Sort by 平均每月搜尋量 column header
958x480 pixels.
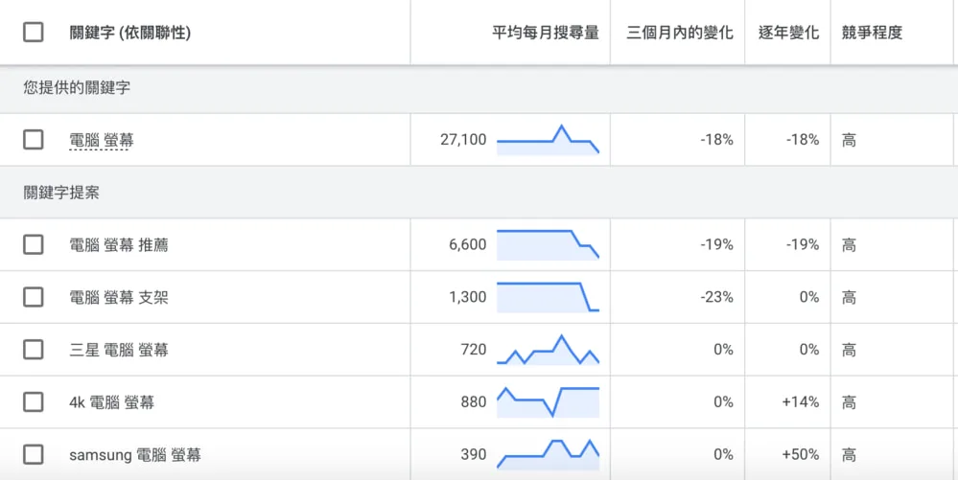[x=546, y=33]
